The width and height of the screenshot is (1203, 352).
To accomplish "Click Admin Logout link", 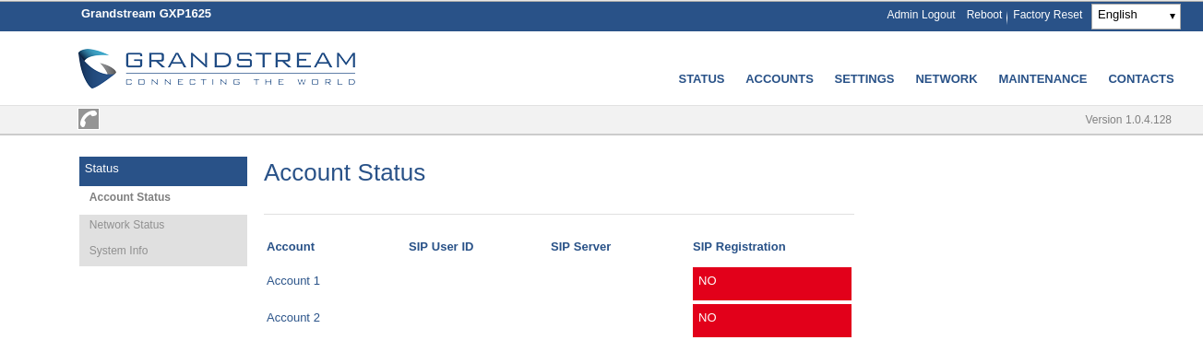I will coord(921,15).
